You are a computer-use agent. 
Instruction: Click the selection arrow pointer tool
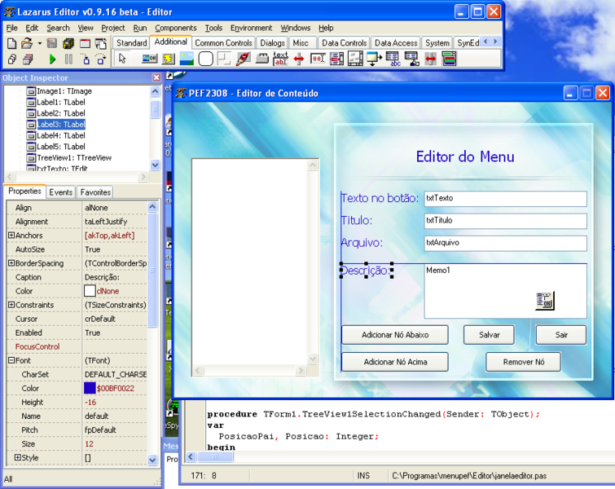(122, 59)
